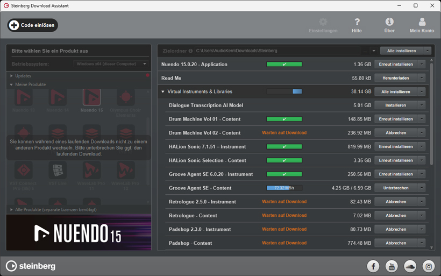Screen dimensions: 441x276
Task: Click the red Updates notification dot
Action: pyautogui.click(x=147, y=75)
